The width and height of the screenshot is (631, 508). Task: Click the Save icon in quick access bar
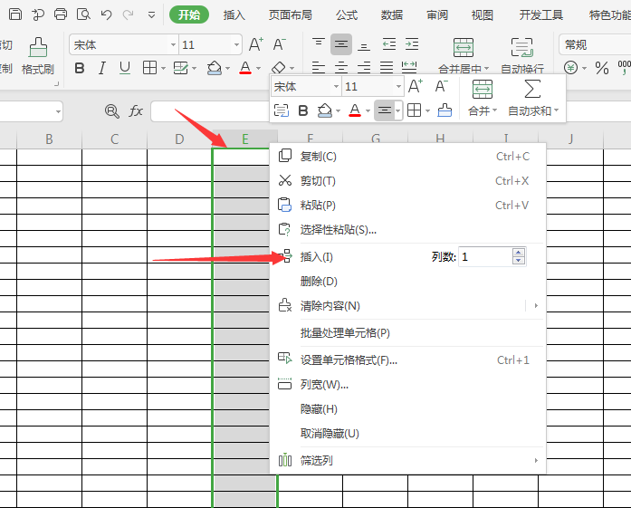coord(15,14)
